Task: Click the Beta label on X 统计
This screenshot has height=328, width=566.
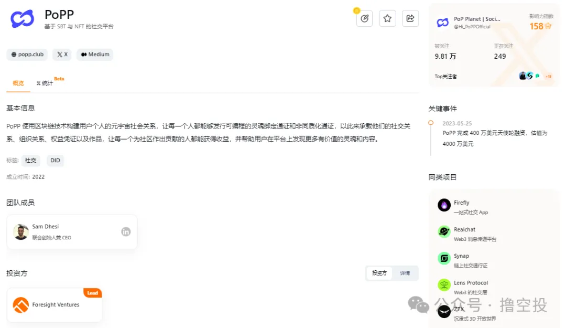Action: 59,79
